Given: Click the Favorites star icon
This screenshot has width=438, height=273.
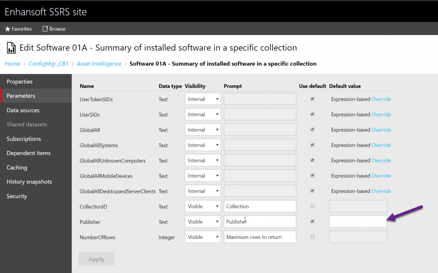Looking at the screenshot, I should 7,29.
